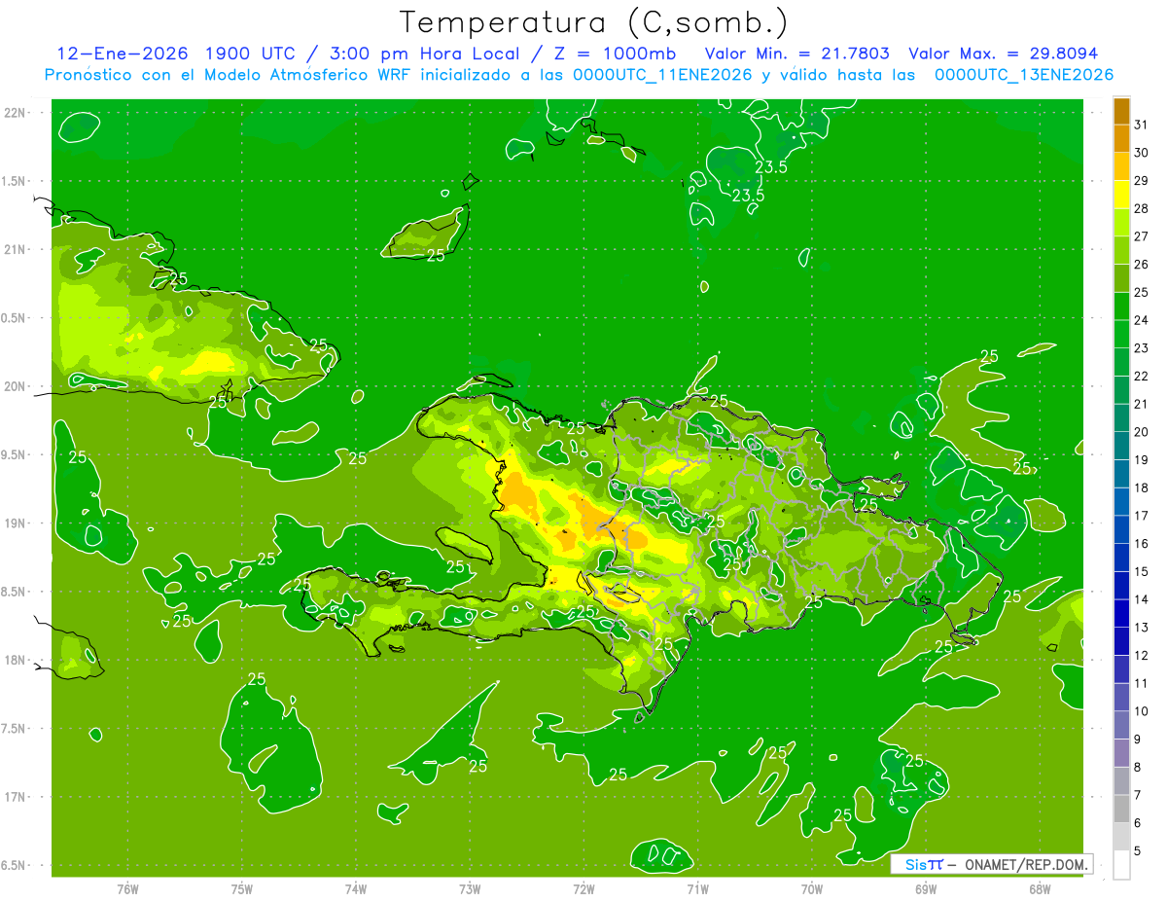The height and width of the screenshot is (902, 1167).
Task: Pick the yellow legend band between 28 and 29
Action: (x=1121, y=194)
